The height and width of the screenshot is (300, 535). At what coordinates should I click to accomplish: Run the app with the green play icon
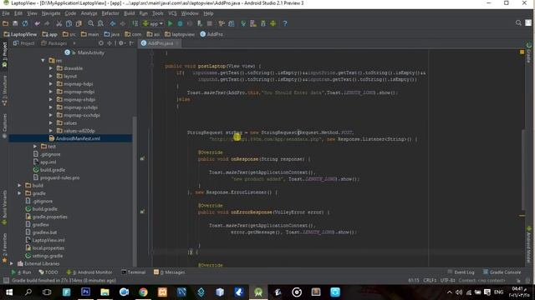pos(171,23)
